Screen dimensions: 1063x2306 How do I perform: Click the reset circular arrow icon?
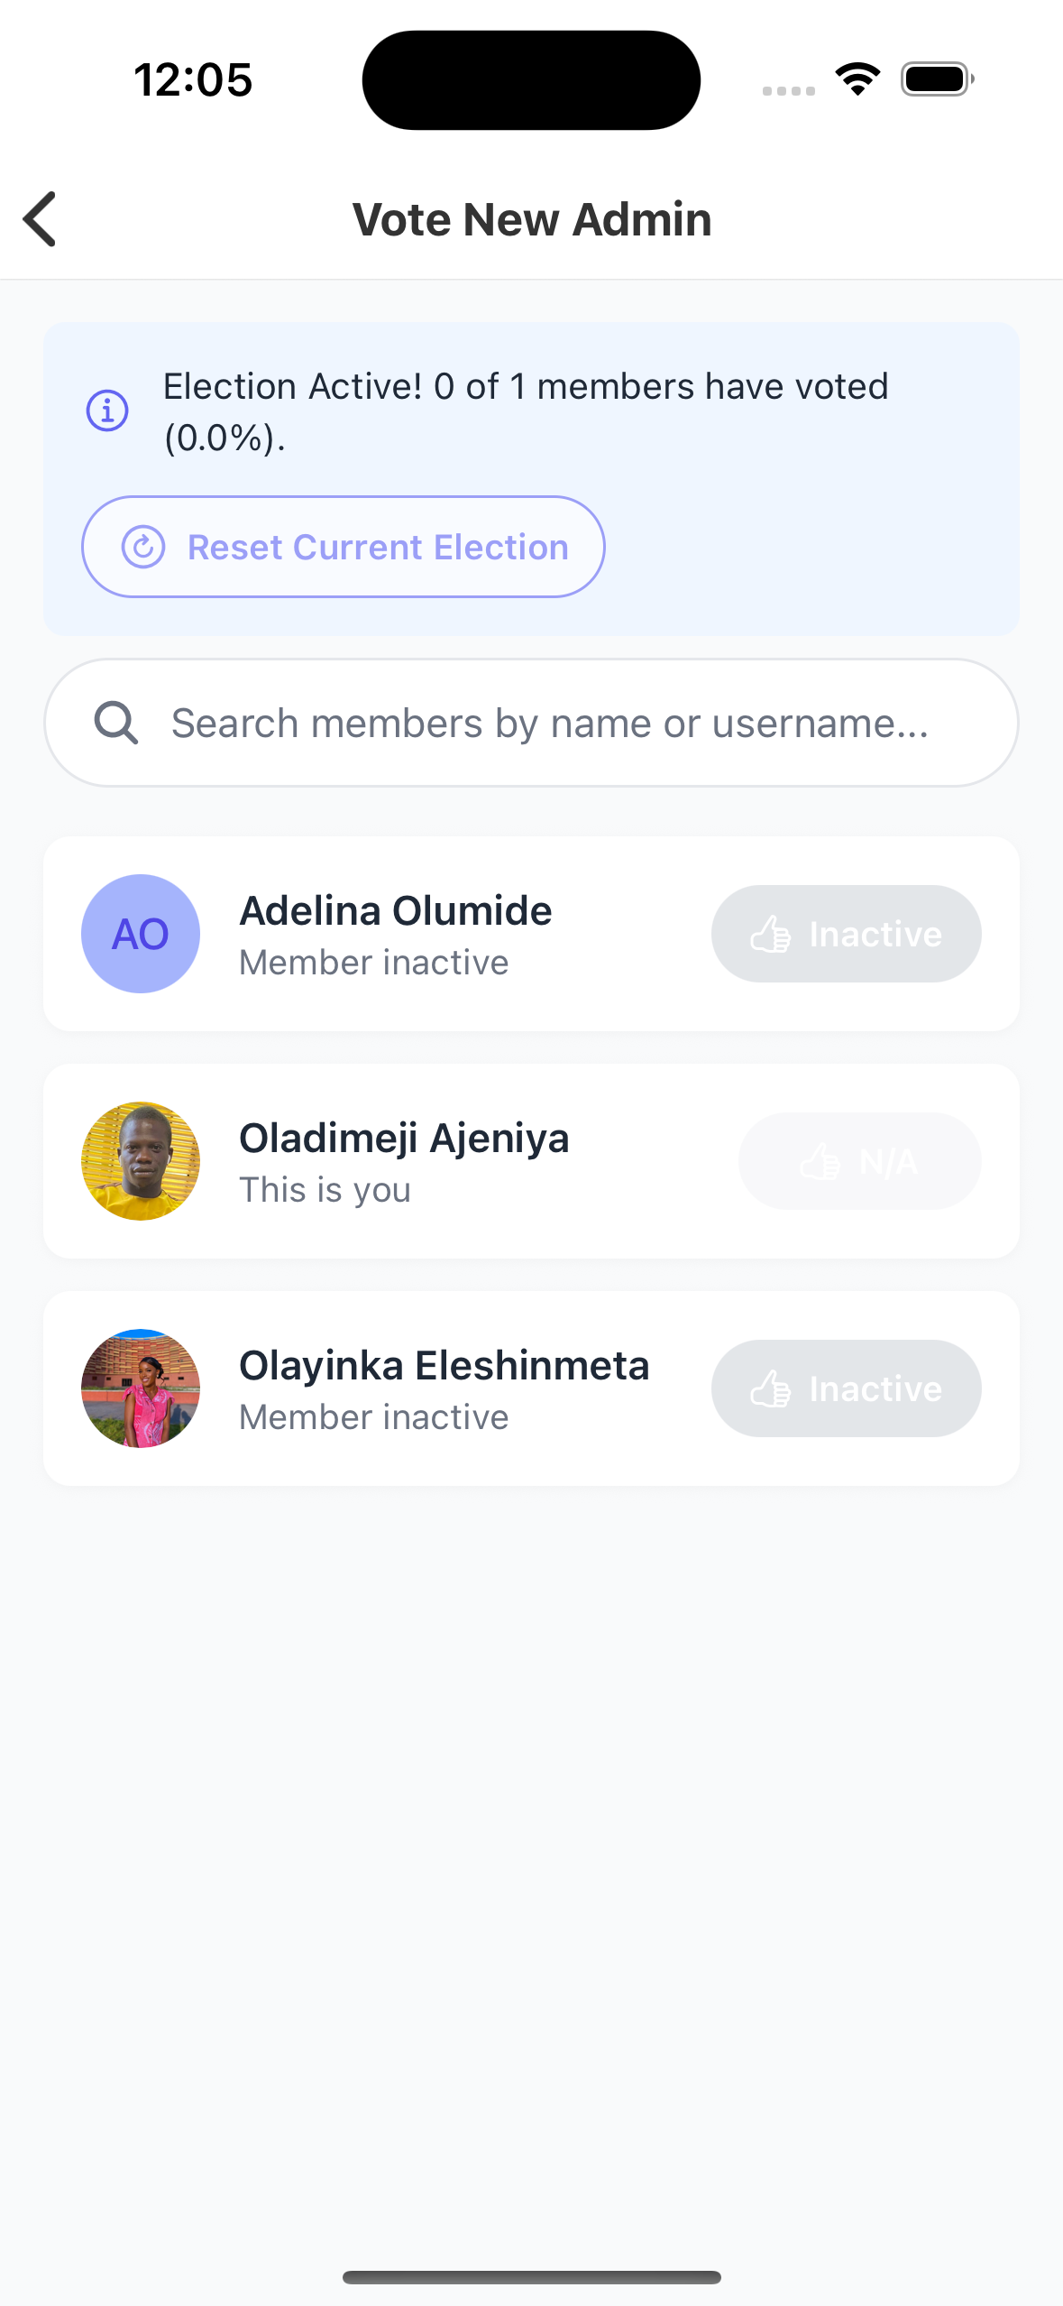coord(143,547)
